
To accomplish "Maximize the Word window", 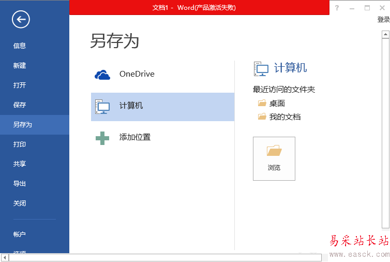I will pos(367,8).
